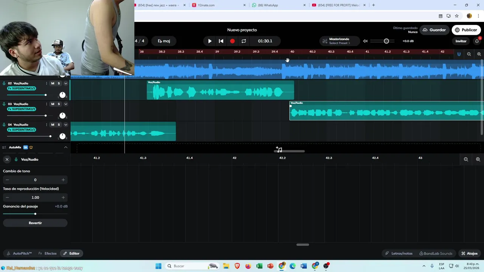Toggle the magnet snap-to-grid icon
The height and width of the screenshot is (272, 484).
[x=459, y=54]
